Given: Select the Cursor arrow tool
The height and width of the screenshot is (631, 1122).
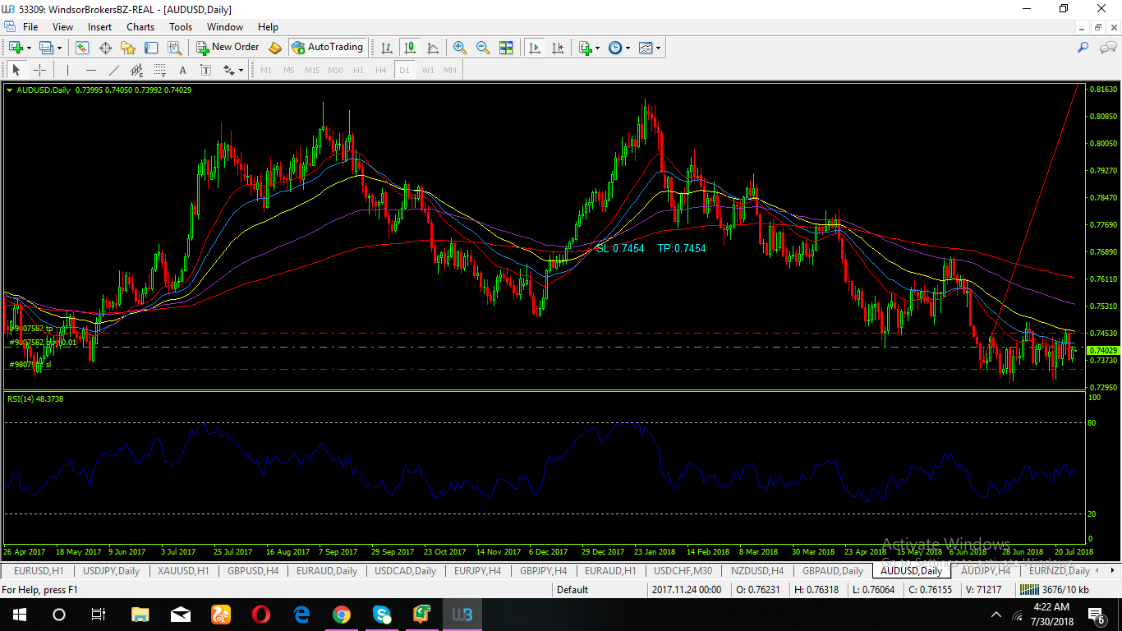Looking at the screenshot, I should [x=16, y=70].
